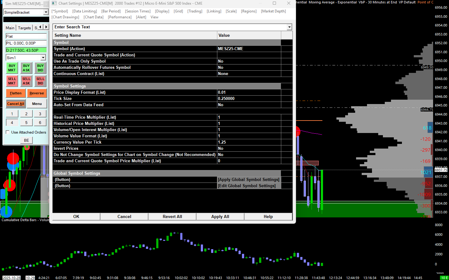Image resolution: width=449 pixels, height=280 pixels.
Task: Maximize the Chart Settings dialog
Action: pos(274,3)
